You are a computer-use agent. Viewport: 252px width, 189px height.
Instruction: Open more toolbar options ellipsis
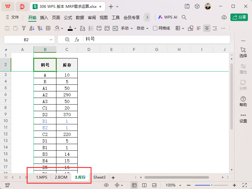coord(223,28)
